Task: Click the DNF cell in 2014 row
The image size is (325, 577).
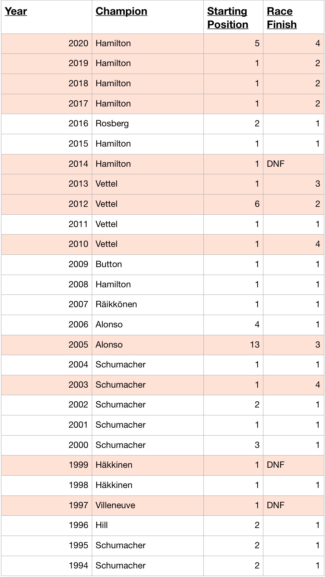Action: tap(276, 164)
